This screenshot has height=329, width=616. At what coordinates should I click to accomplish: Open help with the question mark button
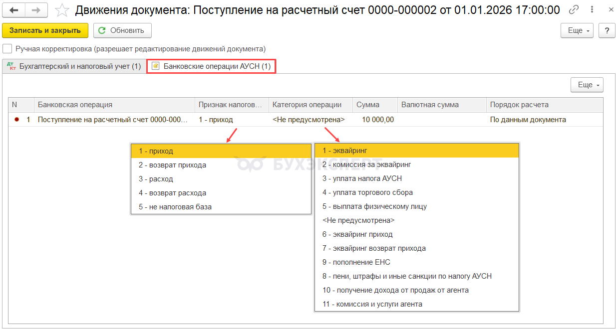click(x=607, y=30)
